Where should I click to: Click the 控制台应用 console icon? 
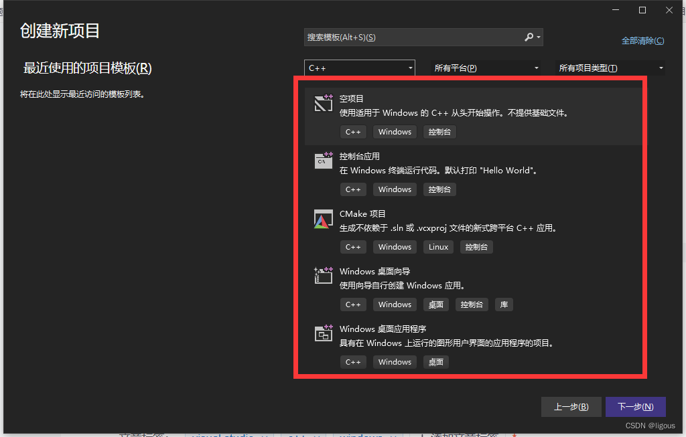tap(324, 161)
